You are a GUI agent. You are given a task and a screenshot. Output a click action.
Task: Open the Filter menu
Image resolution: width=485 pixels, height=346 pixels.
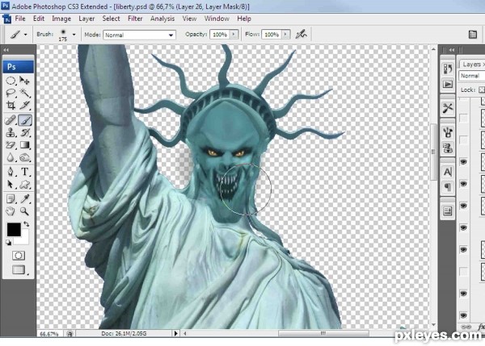pos(135,19)
